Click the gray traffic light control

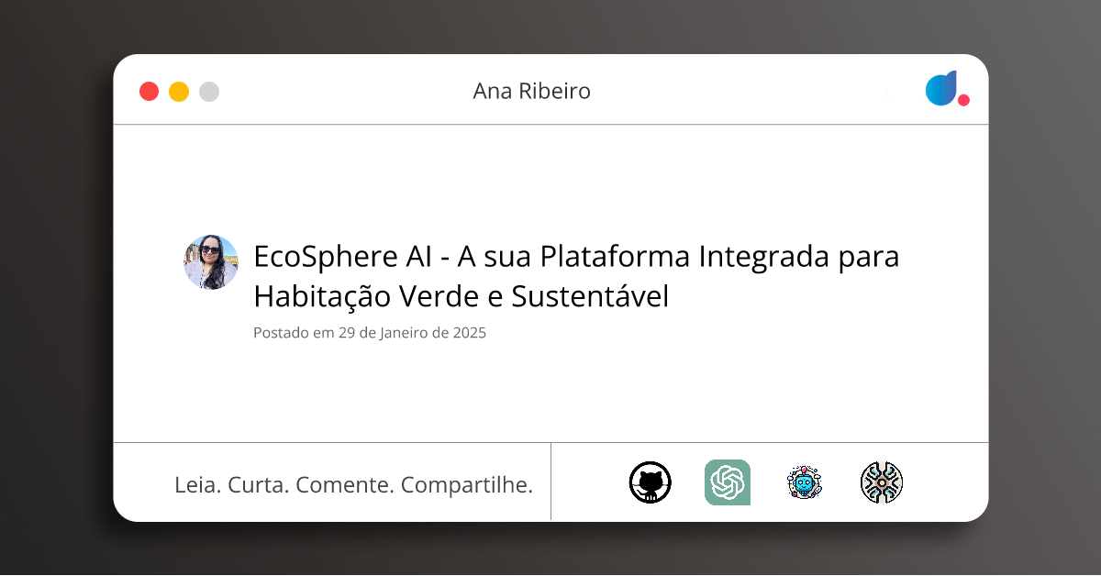click(x=209, y=91)
